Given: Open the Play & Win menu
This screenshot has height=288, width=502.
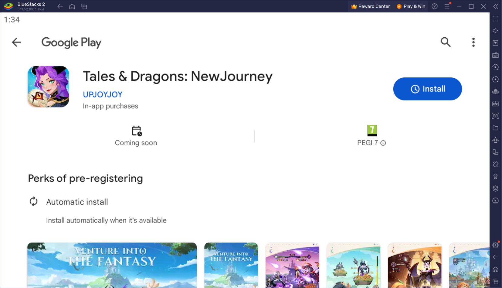Looking at the screenshot, I should point(411,6).
